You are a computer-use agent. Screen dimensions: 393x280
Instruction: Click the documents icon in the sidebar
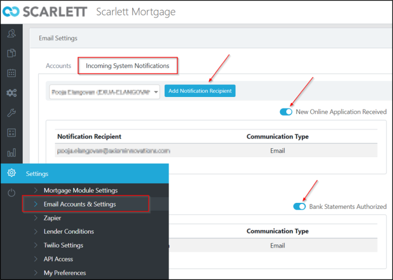(11, 53)
